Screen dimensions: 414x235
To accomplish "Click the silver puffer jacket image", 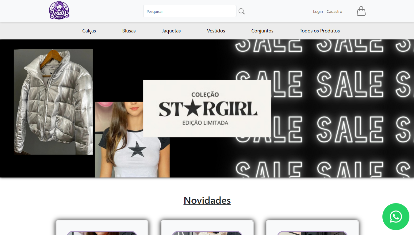I will (53, 102).
